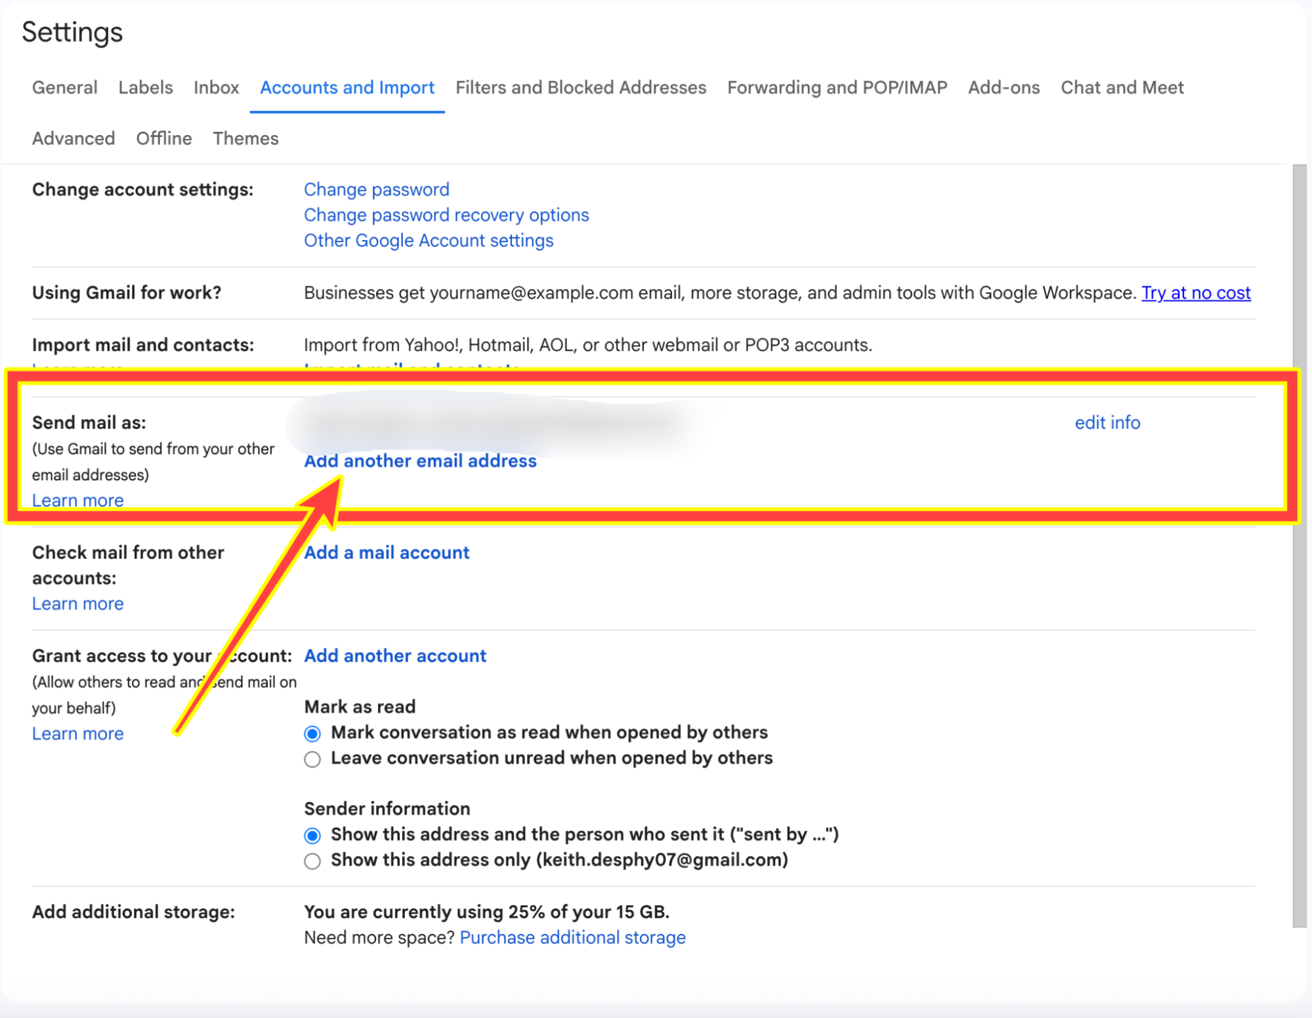Switch to Forwarding and POP/IMAP tab

coord(836,87)
